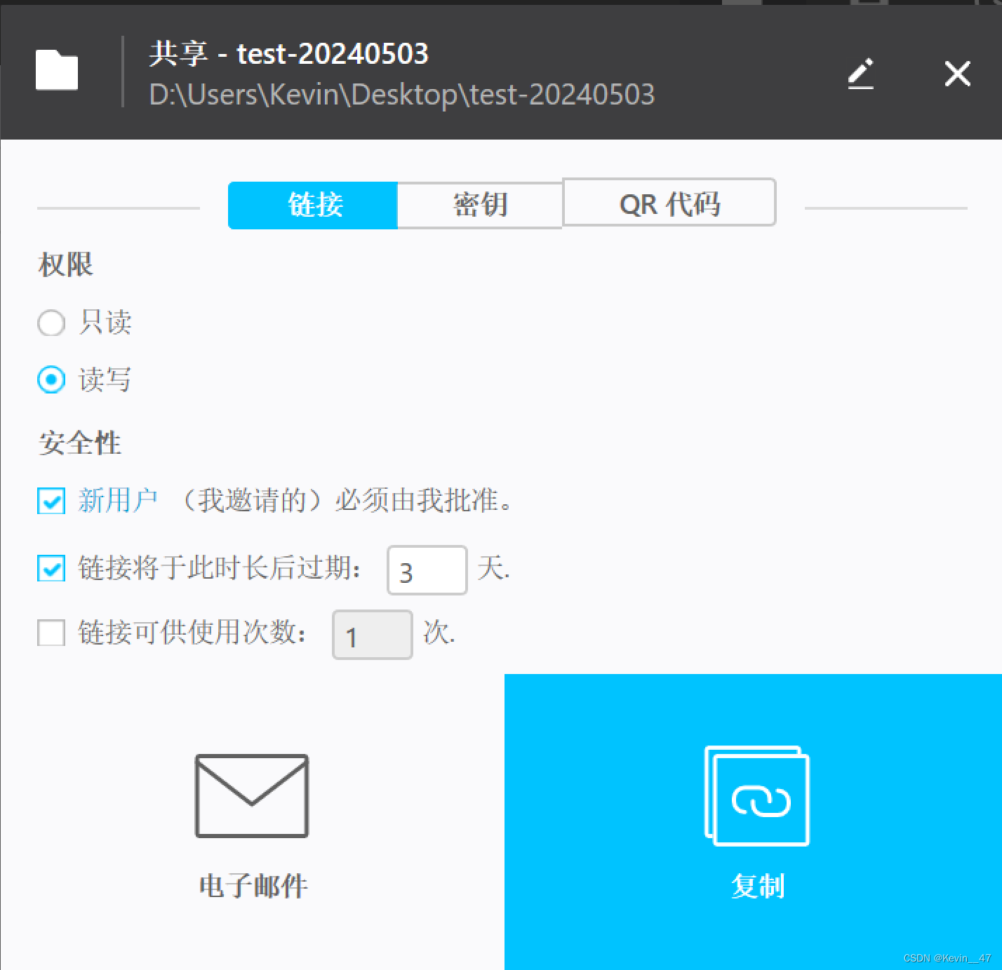Click the white folder icon in header

57,70
